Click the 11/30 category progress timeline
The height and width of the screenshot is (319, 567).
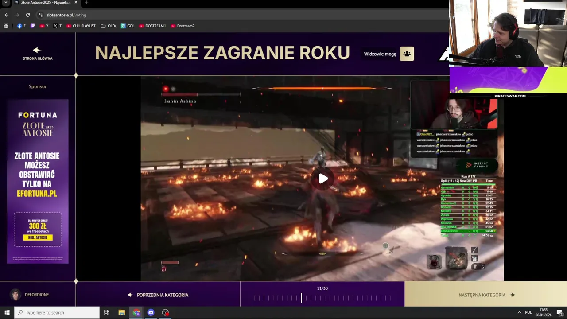pos(322,298)
